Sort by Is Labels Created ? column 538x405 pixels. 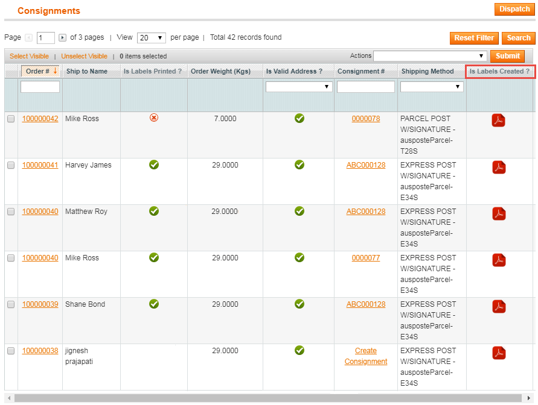499,71
